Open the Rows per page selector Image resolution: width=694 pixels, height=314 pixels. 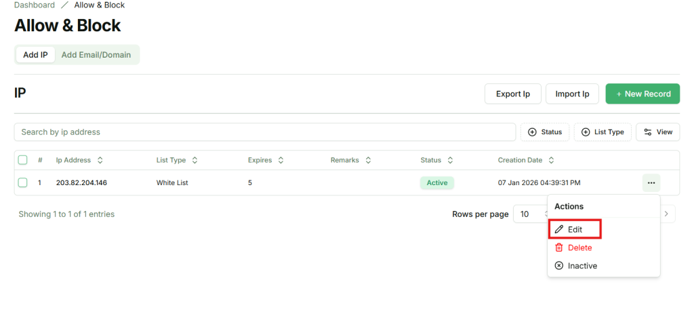(529, 214)
